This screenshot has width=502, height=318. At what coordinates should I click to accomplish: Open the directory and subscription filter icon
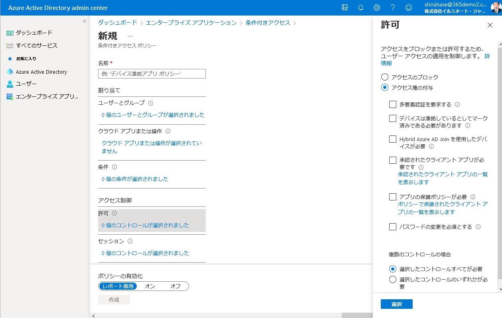click(x=345, y=8)
